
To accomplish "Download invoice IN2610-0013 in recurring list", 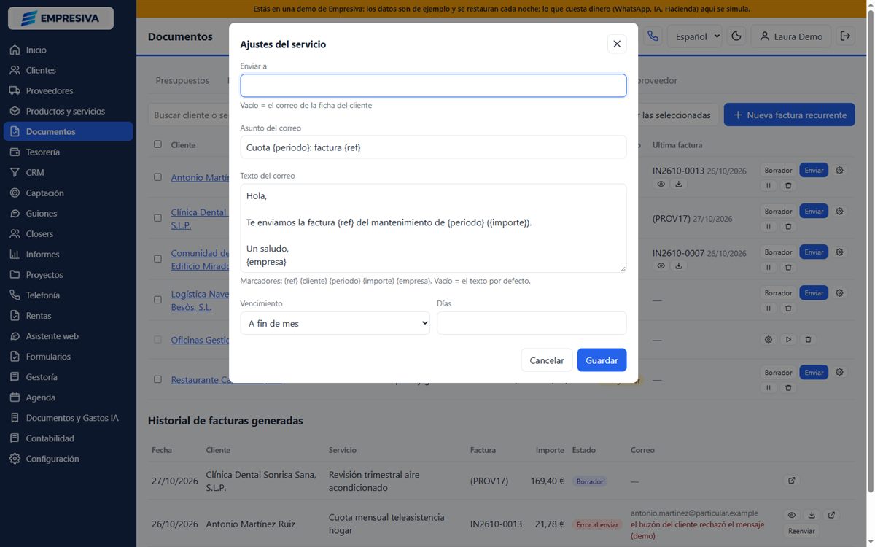I will coord(679,185).
